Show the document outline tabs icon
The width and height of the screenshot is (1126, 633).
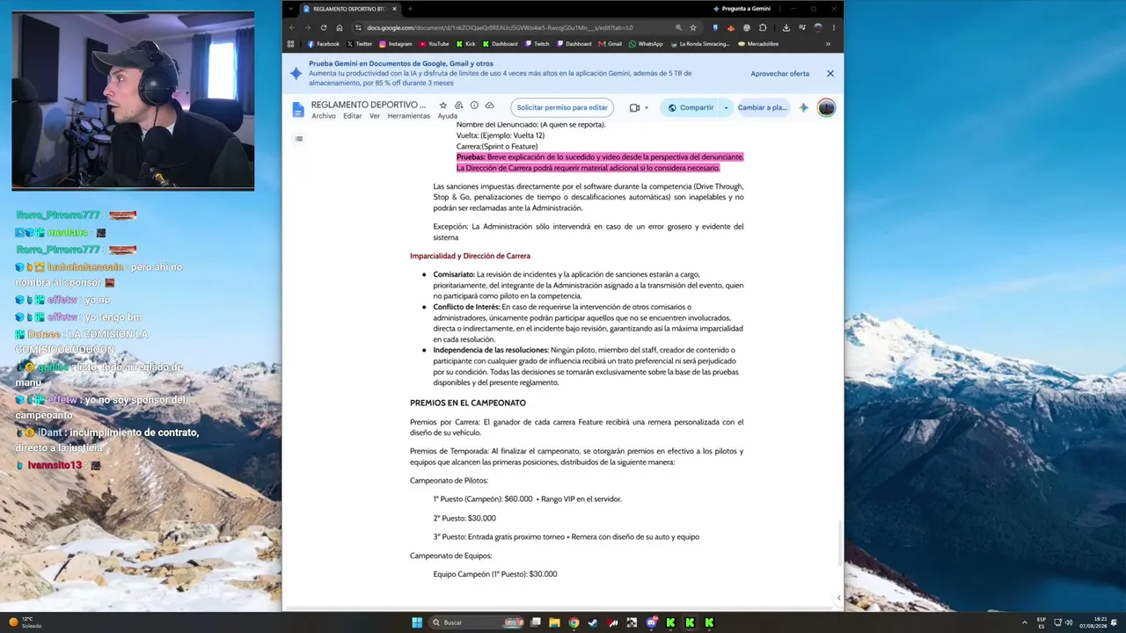299,138
